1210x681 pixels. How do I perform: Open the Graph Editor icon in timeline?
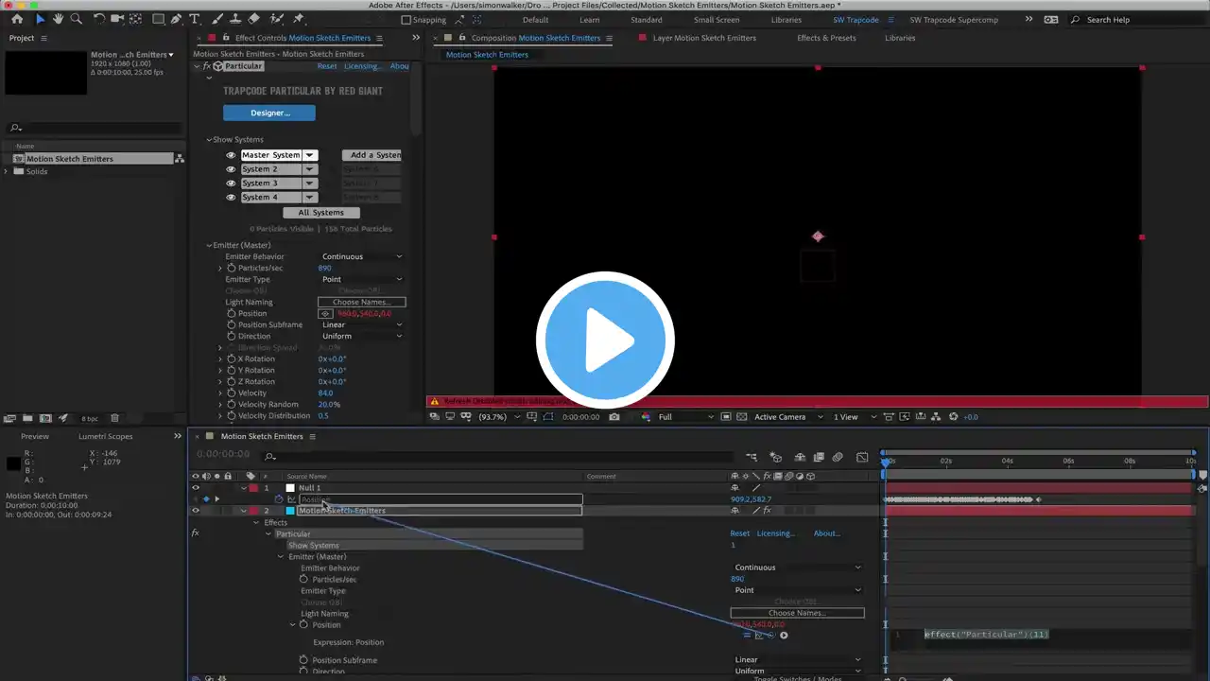pyautogui.click(x=862, y=457)
